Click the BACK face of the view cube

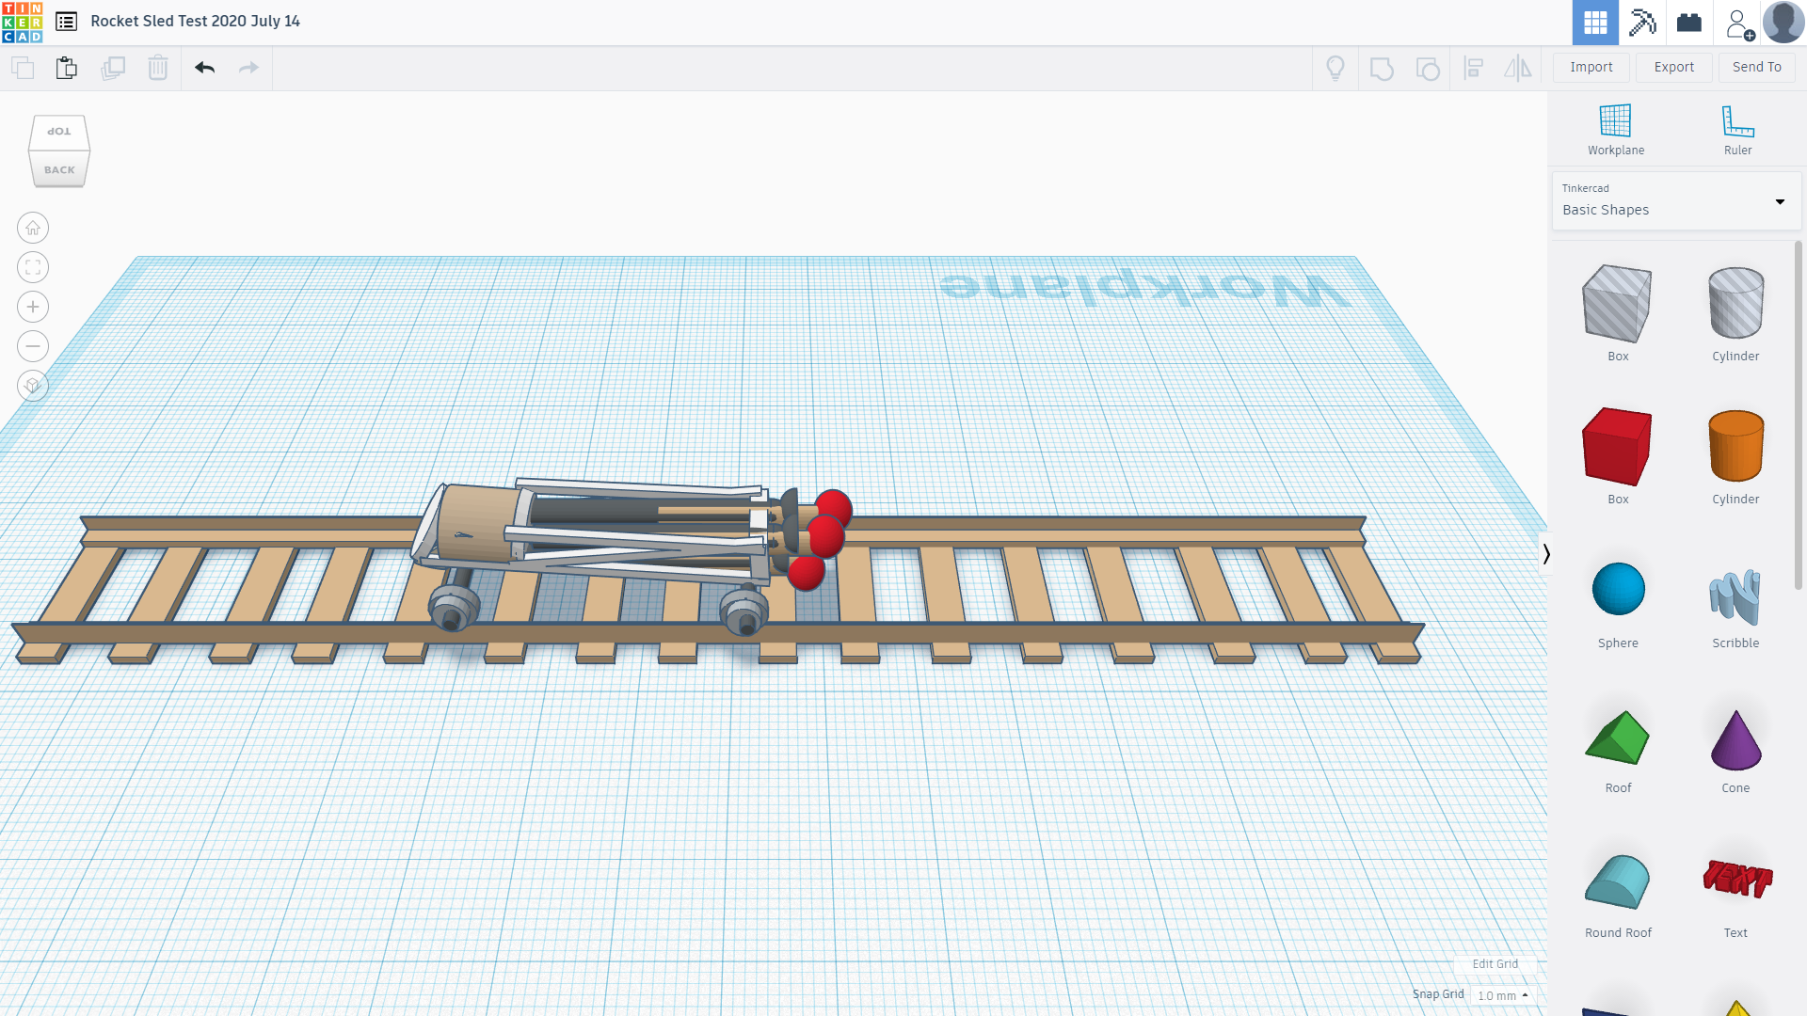pos(59,169)
